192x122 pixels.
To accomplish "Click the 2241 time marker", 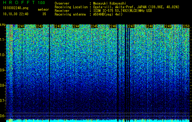I will 21,26.
